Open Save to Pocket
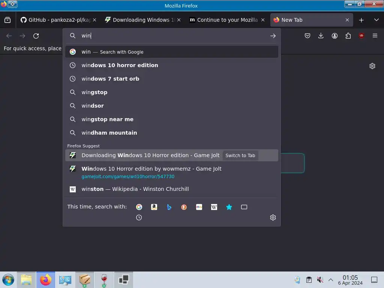 [x=307, y=36]
